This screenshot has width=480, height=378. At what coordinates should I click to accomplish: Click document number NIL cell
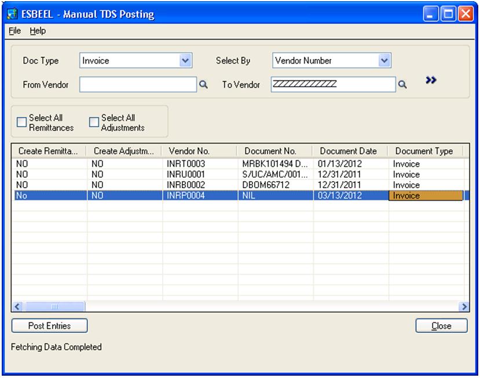click(x=276, y=196)
